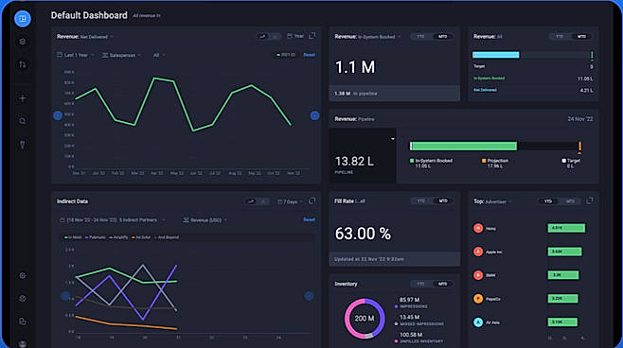
Task: Switch Revenue All widget to YTD
Action: (560, 37)
